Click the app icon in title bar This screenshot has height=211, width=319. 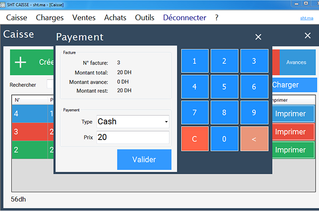pos(2,5)
